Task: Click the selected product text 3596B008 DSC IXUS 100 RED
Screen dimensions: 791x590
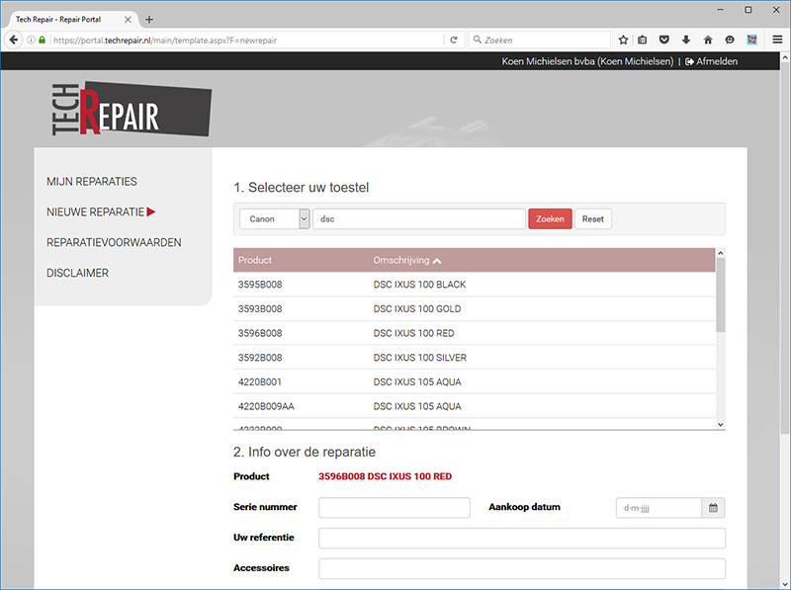Action: 385,476
